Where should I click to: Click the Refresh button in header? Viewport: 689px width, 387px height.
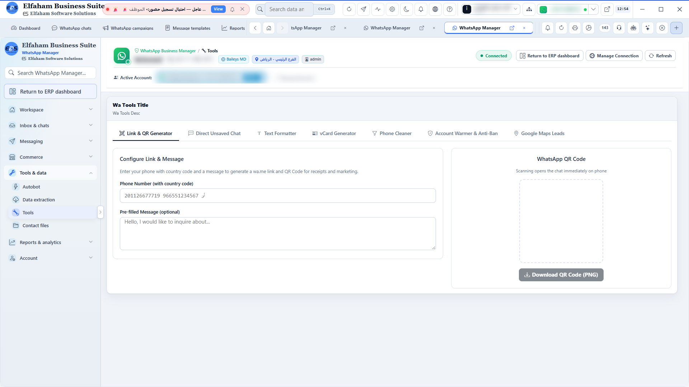point(660,56)
